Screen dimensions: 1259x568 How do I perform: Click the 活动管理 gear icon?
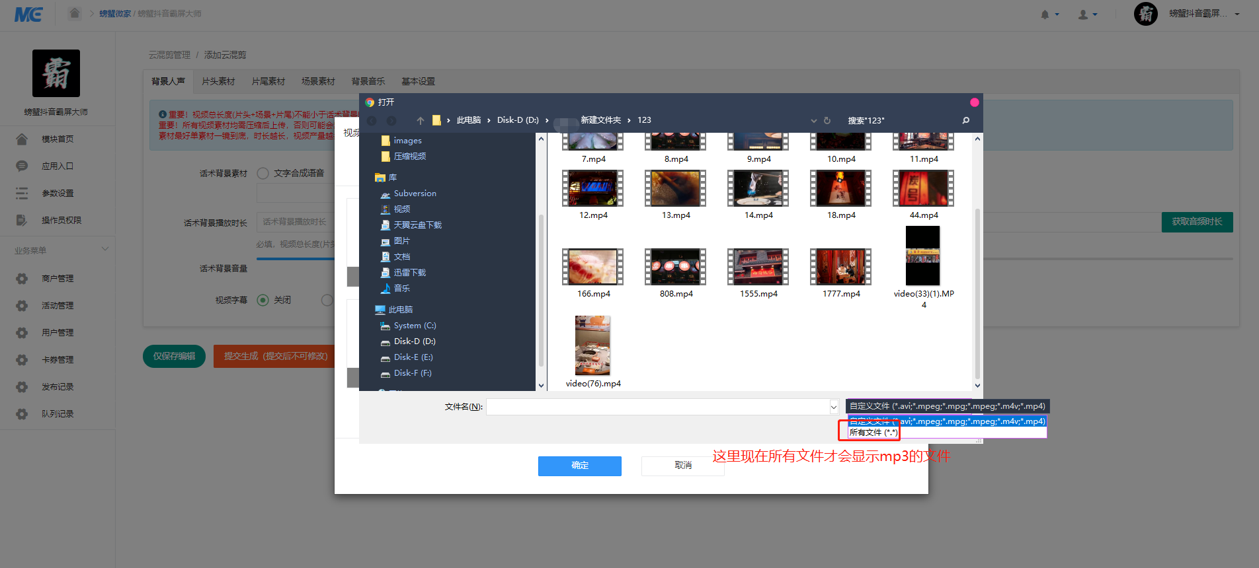coord(22,305)
